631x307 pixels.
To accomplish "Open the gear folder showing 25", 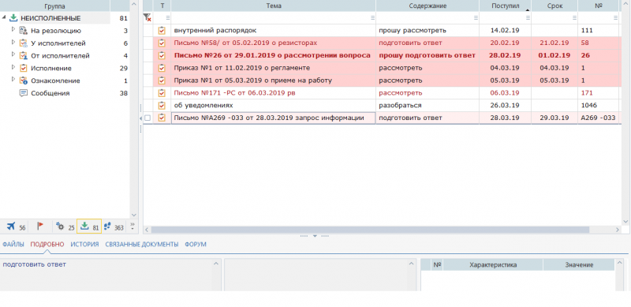I will point(65,227).
